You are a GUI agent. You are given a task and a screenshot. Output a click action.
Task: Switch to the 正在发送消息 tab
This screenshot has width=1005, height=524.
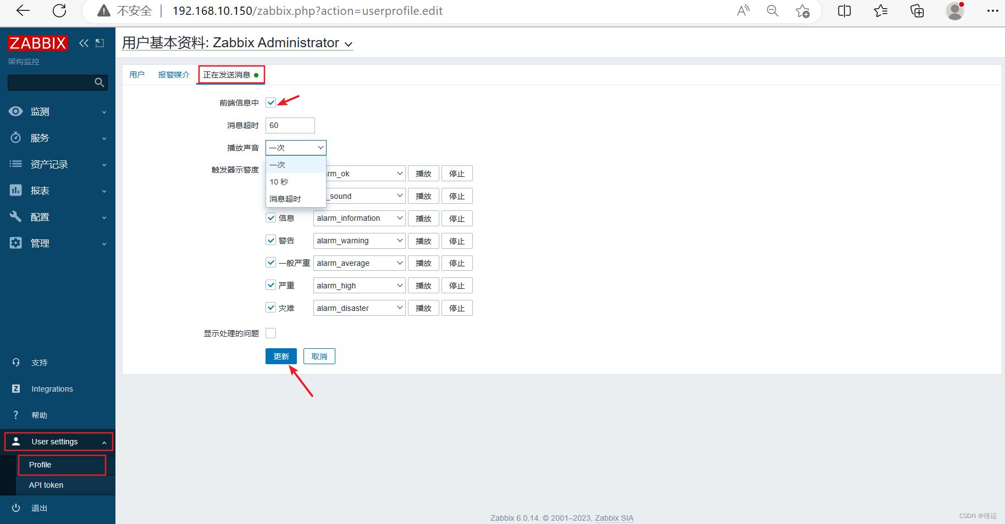pos(231,75)
